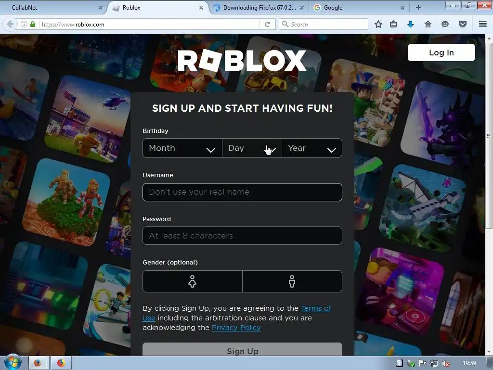The image size is (493, 370).
Task: Switch to the Google tab
Action: 360,8
